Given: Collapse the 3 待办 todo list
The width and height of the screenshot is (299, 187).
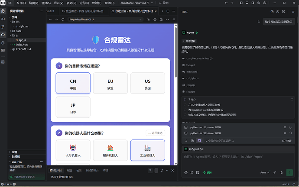Looking at the screenshot, I should [292, 100].
